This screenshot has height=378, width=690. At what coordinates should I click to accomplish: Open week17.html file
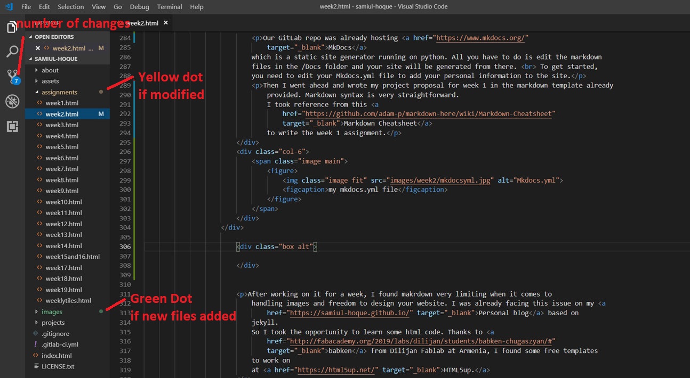pos(67,267)
